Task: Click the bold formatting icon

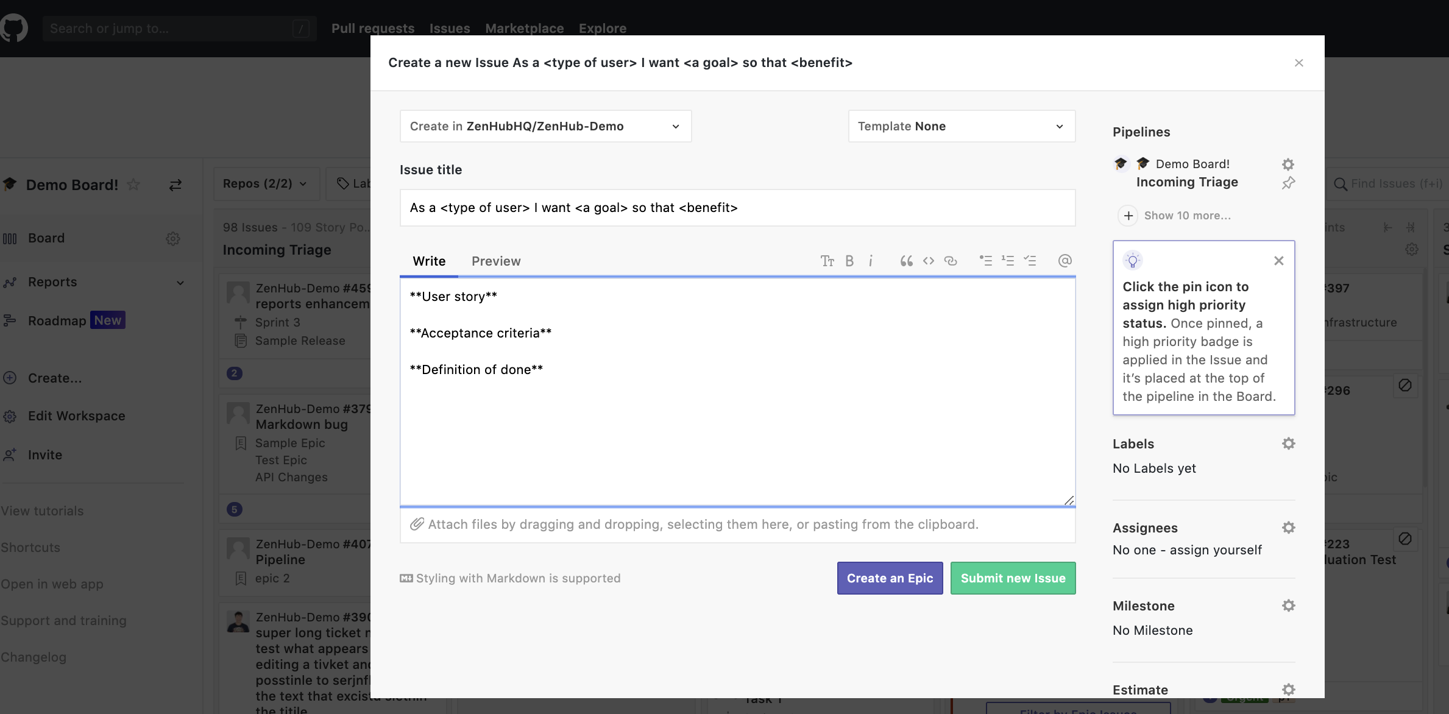Action: point(849,261)
